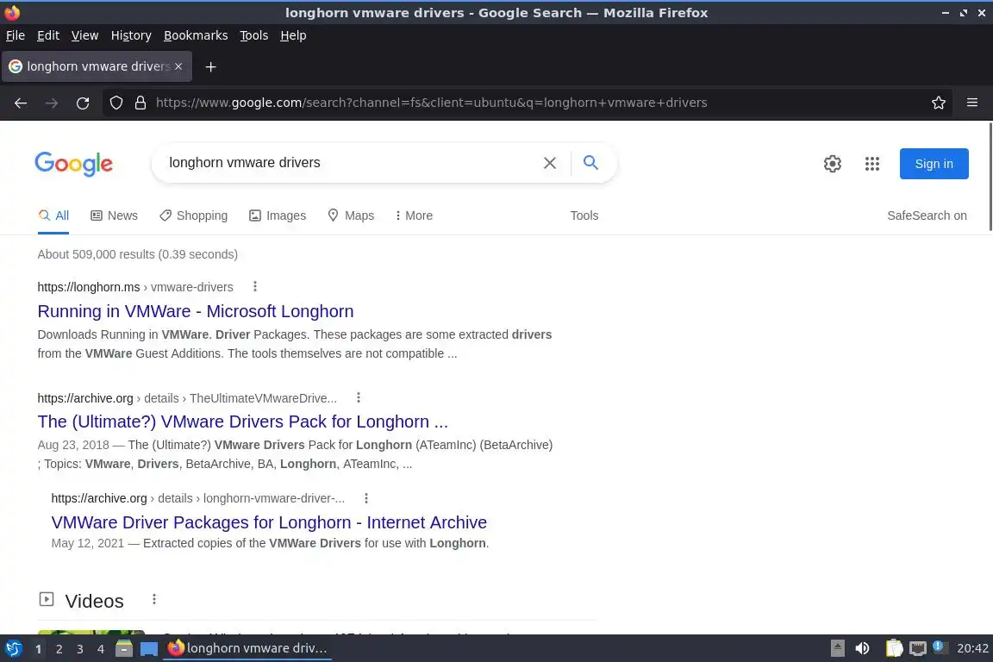Screen dimensions: 993x662
Task: Open the shield tracking protection icon
Action: [x=116, y=103]
